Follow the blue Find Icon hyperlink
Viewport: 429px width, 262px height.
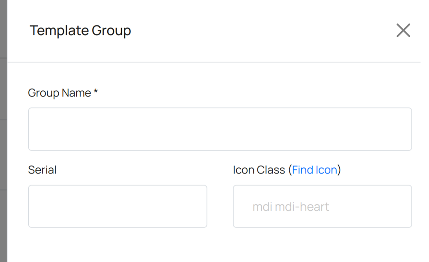(x=314, y=170)
